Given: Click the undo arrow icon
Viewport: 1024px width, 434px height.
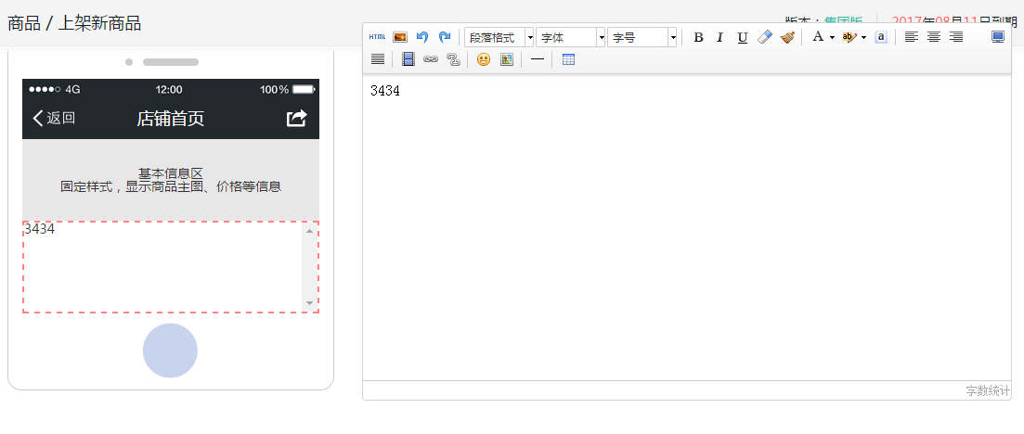Looking at the screenshot, I should [422, 37].
